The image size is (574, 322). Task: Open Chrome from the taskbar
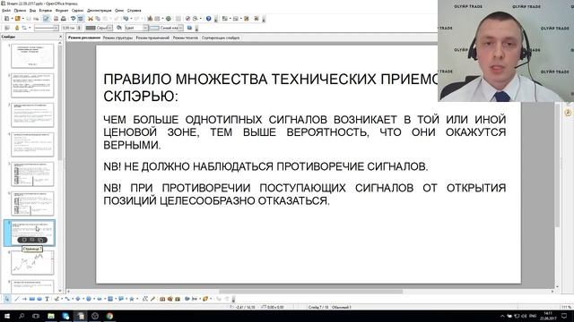coord(109,316)
